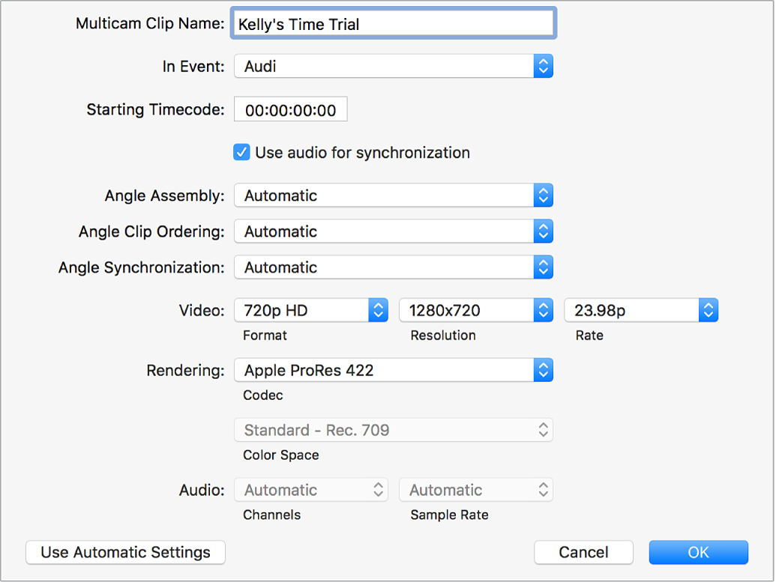The width and height of the screenshot is (776, 582).
Task: Choose a video format from 720p HD menu
Action: click(x=310, y=310)
